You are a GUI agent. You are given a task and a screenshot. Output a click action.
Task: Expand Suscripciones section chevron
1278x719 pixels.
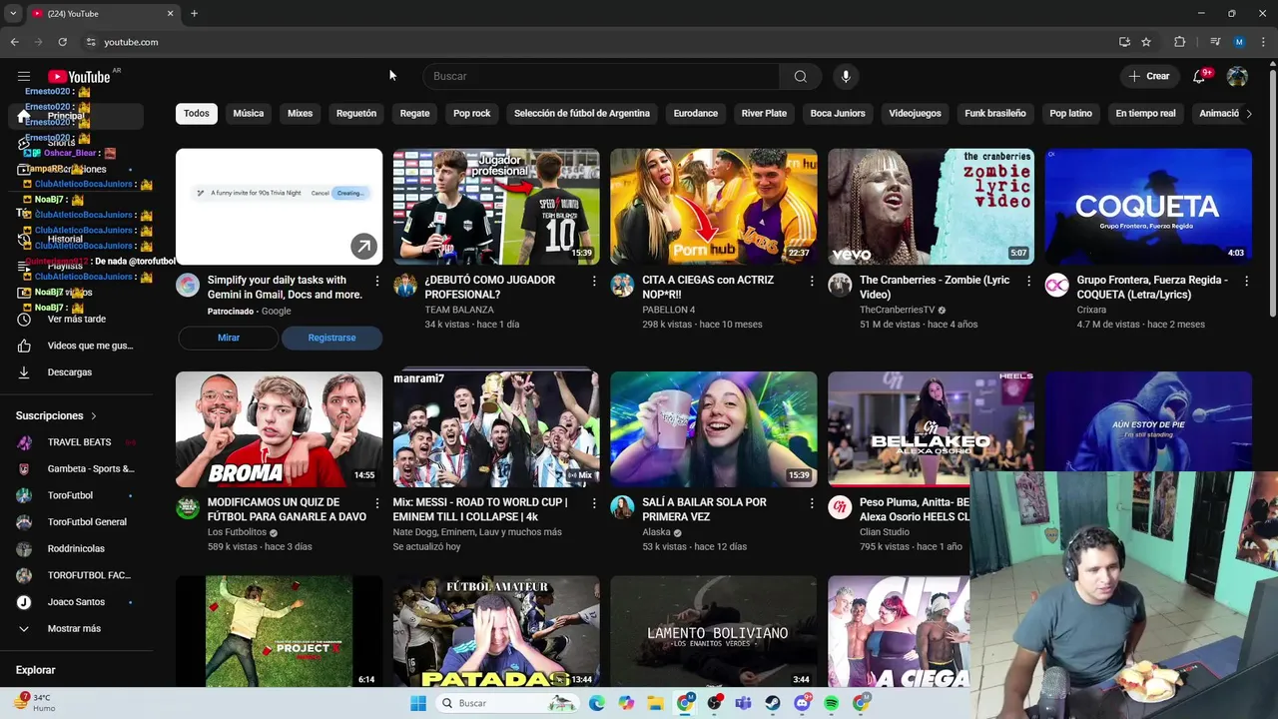tap(94, 415)
